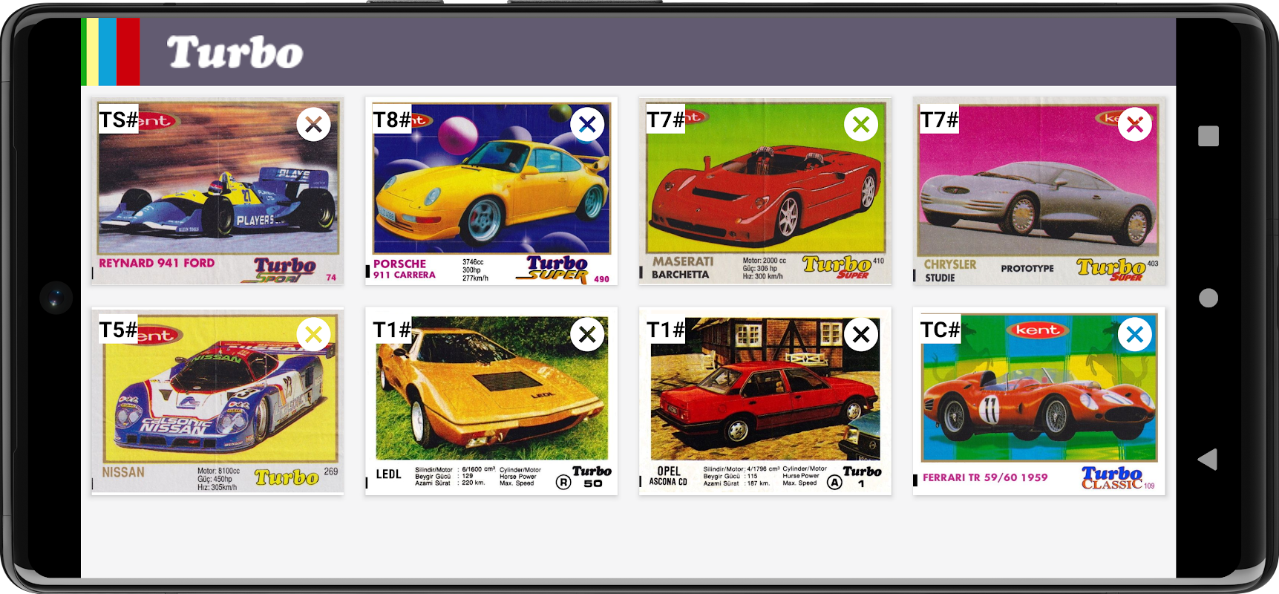Image resolution: width=1279 pixels, height=594 pixels.
Task: Open the red Maserati Barchetta image
Action: (x=765, y=192)
